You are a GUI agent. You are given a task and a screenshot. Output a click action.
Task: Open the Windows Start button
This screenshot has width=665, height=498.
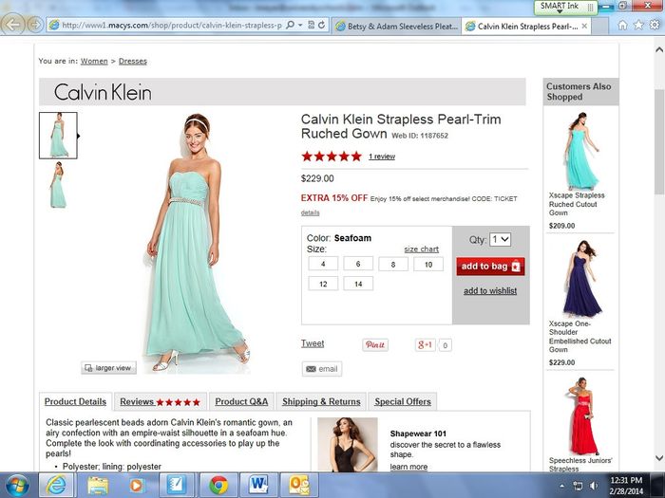(x=17, y=486)
